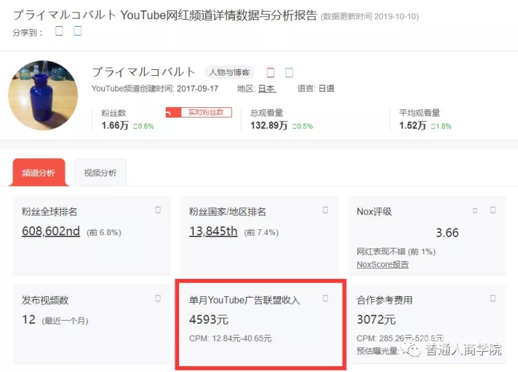Click info icon on 发布视频数 card

[158, 298]
